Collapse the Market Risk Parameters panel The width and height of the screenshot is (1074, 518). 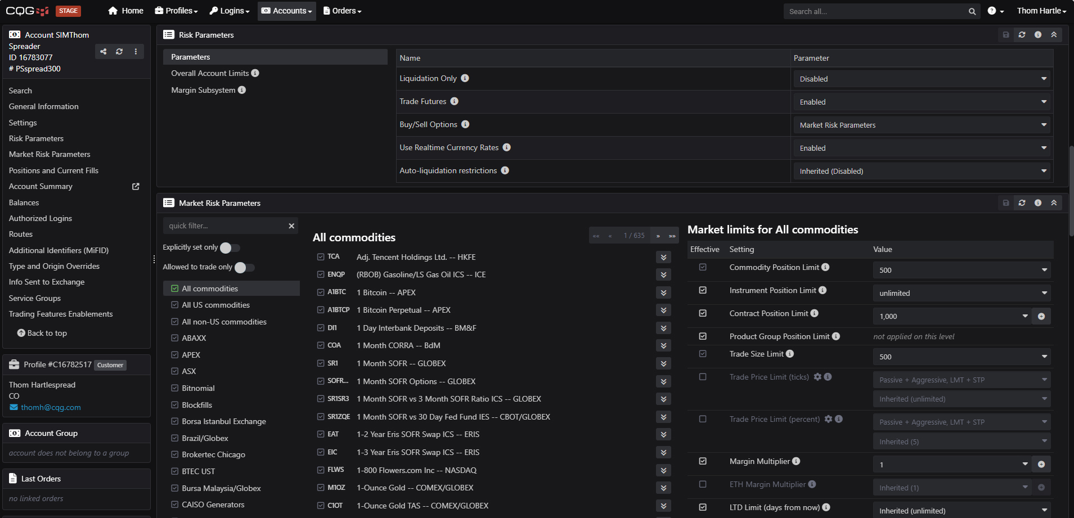[1054, 203]
